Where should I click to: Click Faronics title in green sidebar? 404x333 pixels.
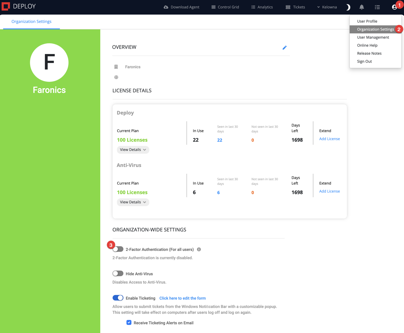(x=49, y=90)
